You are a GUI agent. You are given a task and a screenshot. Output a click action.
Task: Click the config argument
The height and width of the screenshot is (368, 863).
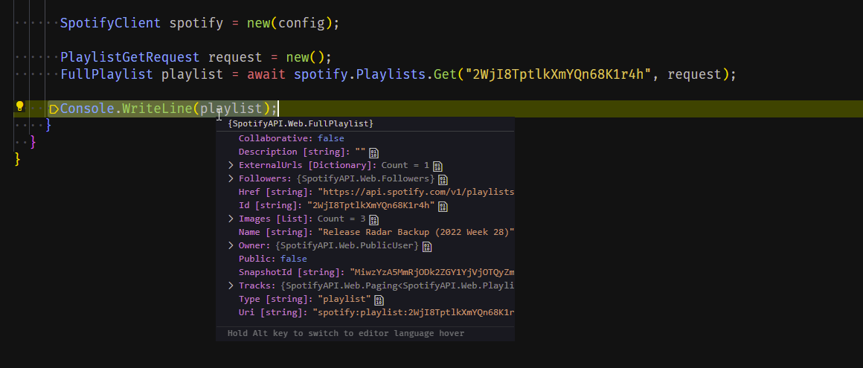(x=301, y=23)
